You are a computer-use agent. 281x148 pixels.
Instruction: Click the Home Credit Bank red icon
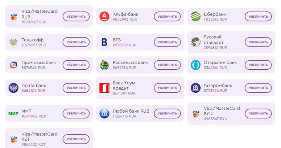point(104,88)
